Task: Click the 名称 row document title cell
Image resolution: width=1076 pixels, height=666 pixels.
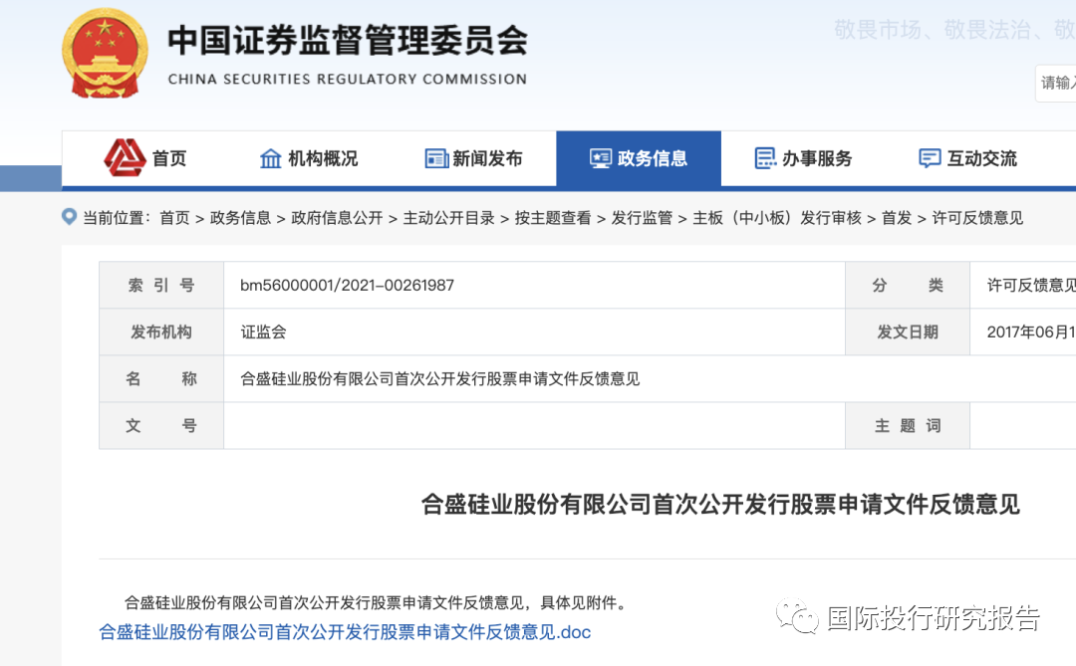Action: point(650,378)
